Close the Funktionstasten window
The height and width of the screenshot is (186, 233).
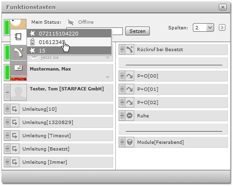coord(223,7)
